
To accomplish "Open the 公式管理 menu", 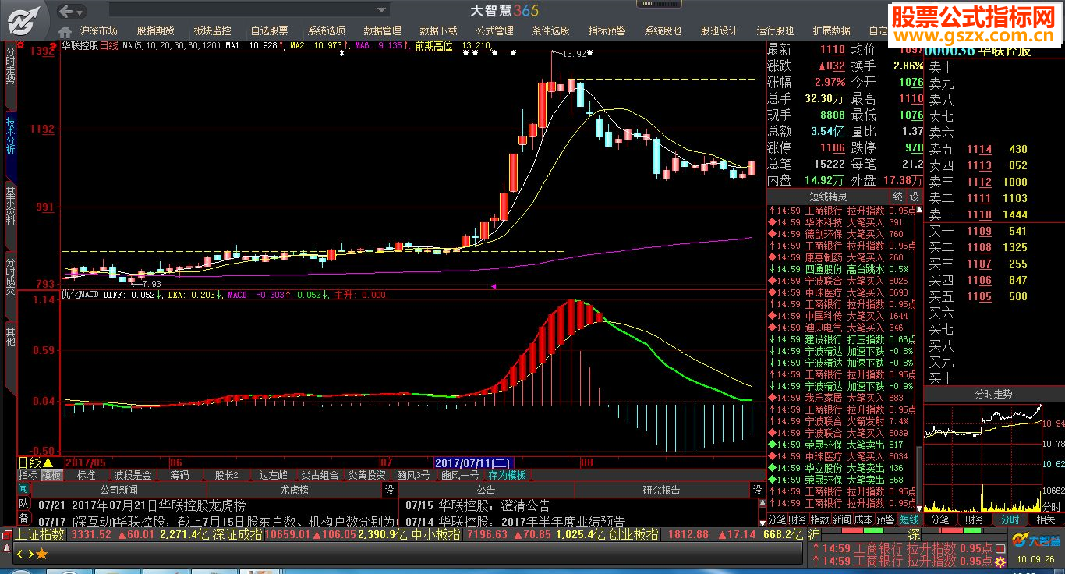I will [x=494, y=31].
